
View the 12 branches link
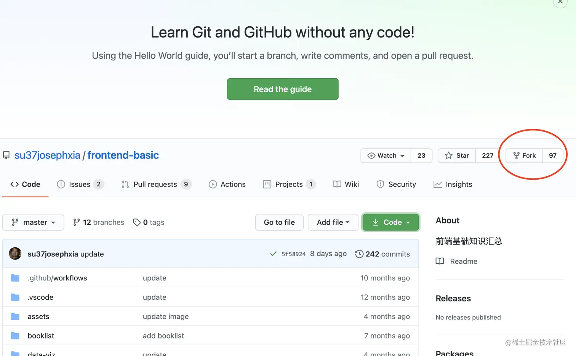[x=99, y=223]
